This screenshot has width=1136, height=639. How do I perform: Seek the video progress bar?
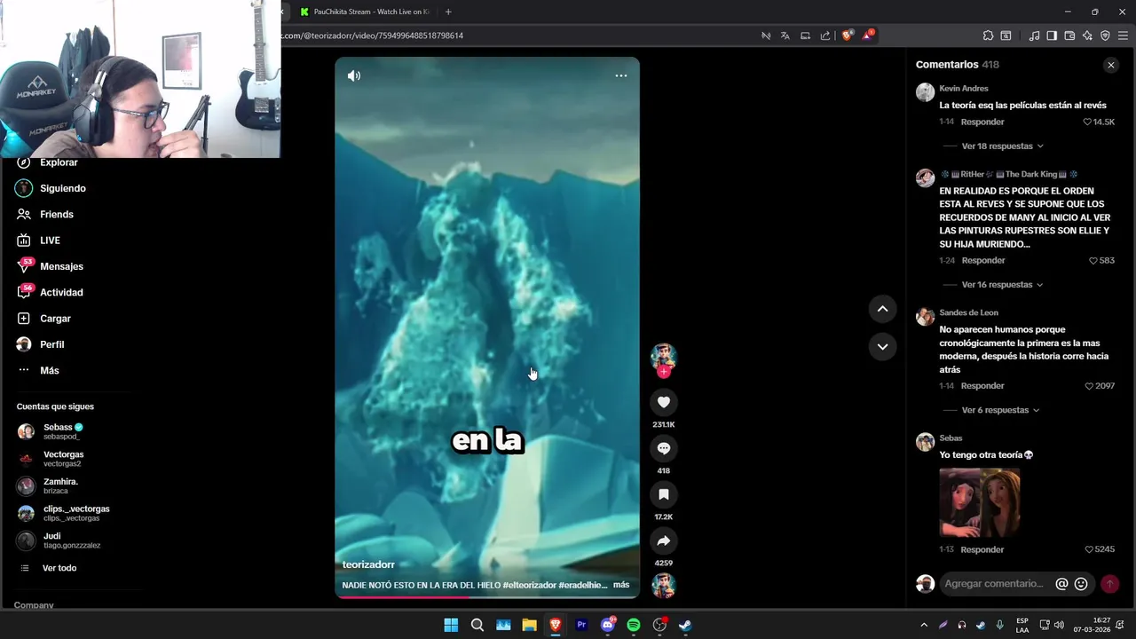point(486,596)
